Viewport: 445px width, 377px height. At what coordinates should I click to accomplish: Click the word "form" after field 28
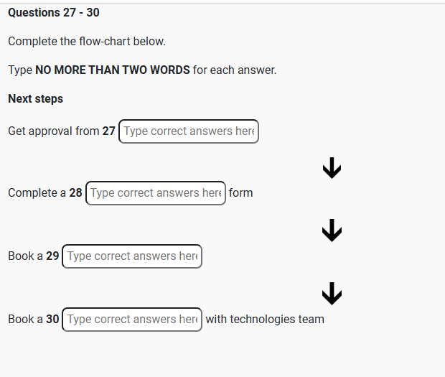pos(241,193)
